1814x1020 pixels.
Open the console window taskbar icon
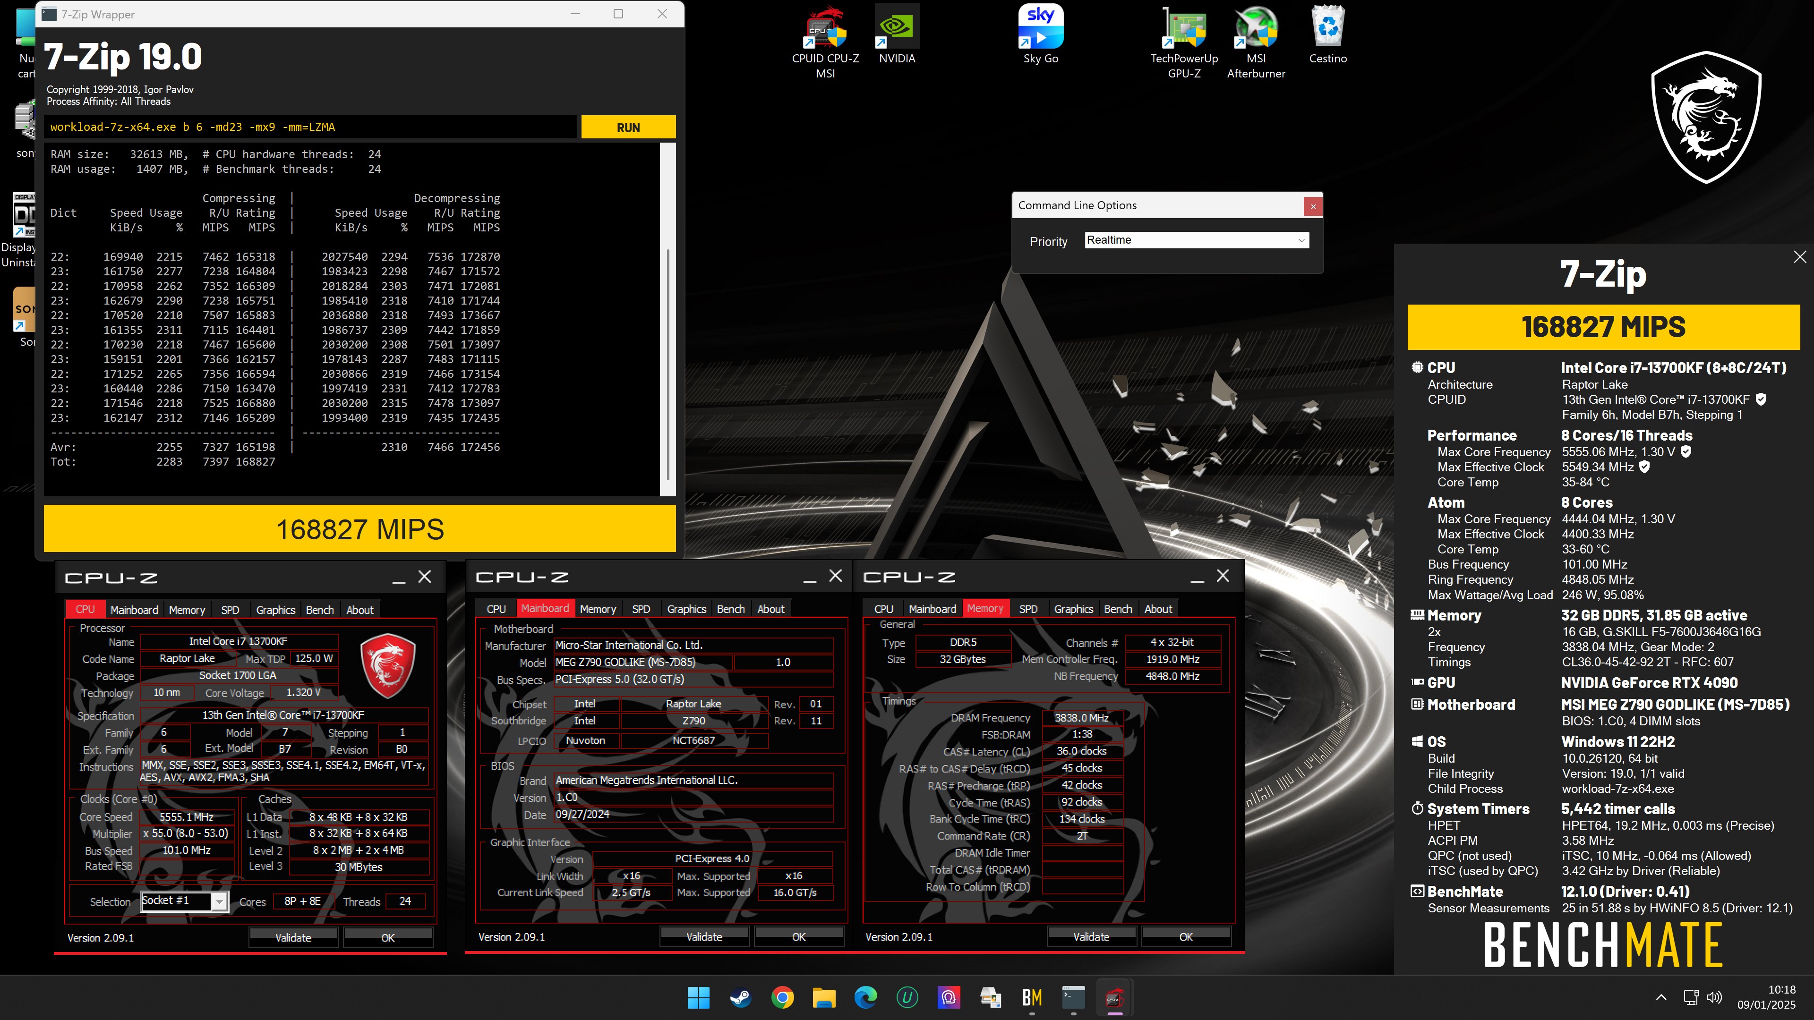[1073, 997]
